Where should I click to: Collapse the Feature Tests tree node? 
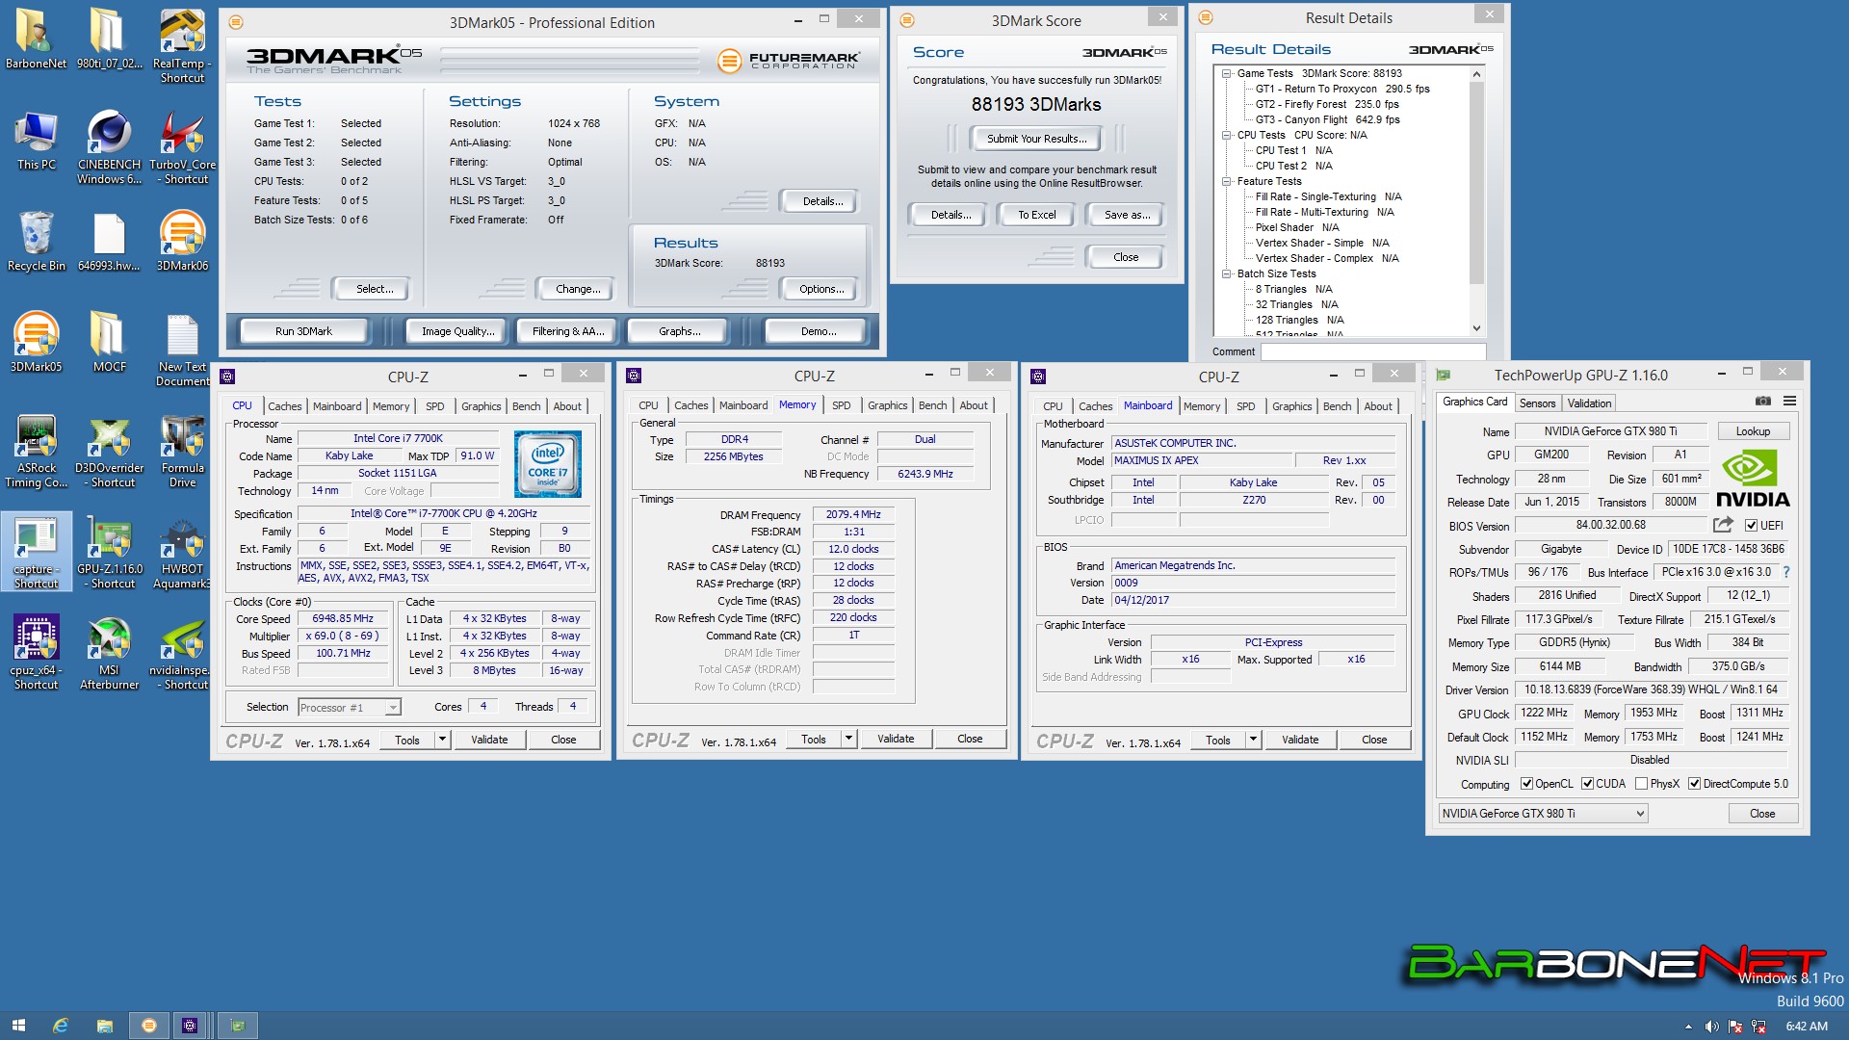pyautogui.click(x=1226, y=181)
